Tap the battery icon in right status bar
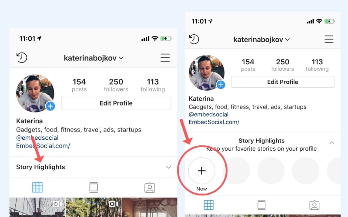Screen dimensions: 348x217 [x=330, y=21]
